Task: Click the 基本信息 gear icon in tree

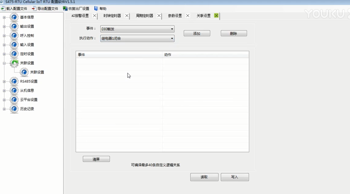Action: 14,17
